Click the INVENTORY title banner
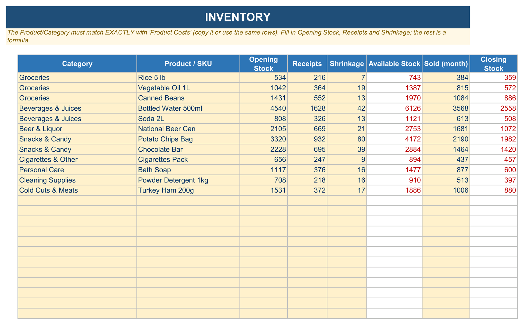524x325 pixels. [x=238, y=17]
